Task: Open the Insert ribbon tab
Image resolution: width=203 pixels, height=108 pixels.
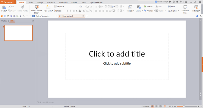Action: point(31,2)
